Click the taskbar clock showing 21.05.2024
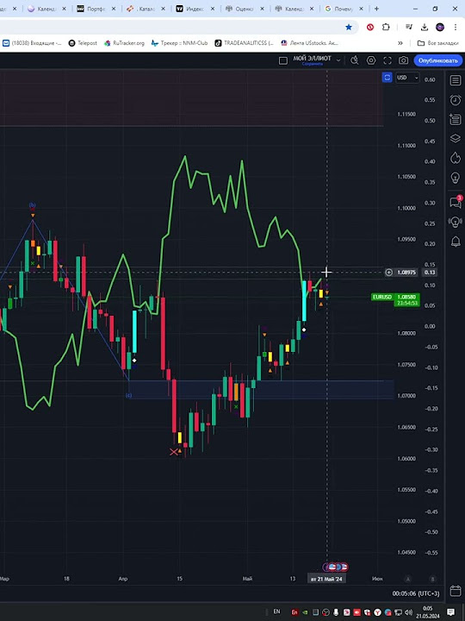465x621 pixels. (x=428, y=612)
